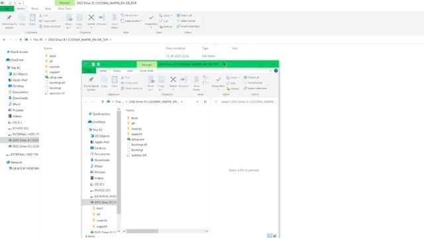424x238 pixels.
Task: Click Copy path in front window ribbon
Action: point(130,83)
